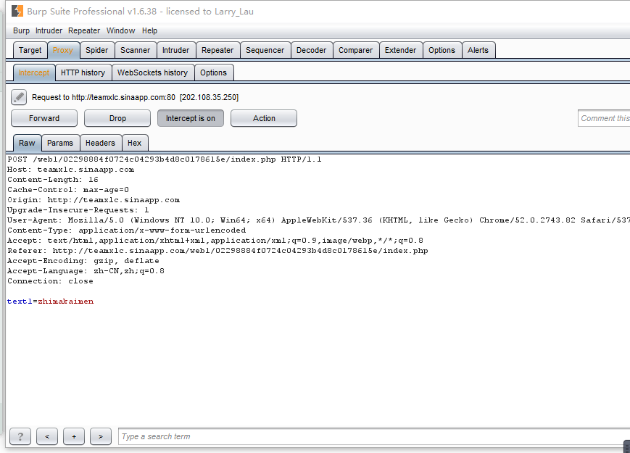Screen dimensions: 630x453
Task: Click the Connection: close line
Action: [50, 281]
